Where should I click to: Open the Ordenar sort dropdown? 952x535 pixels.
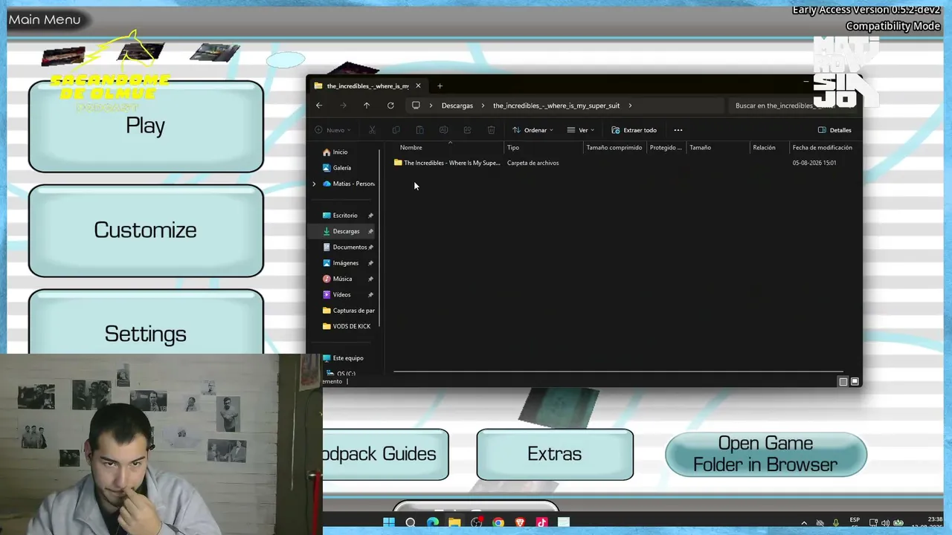pos(533,130)
